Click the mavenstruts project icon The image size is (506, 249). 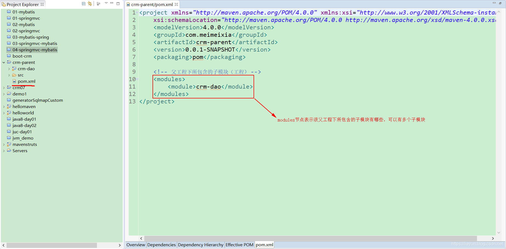[x=9, y=144]
